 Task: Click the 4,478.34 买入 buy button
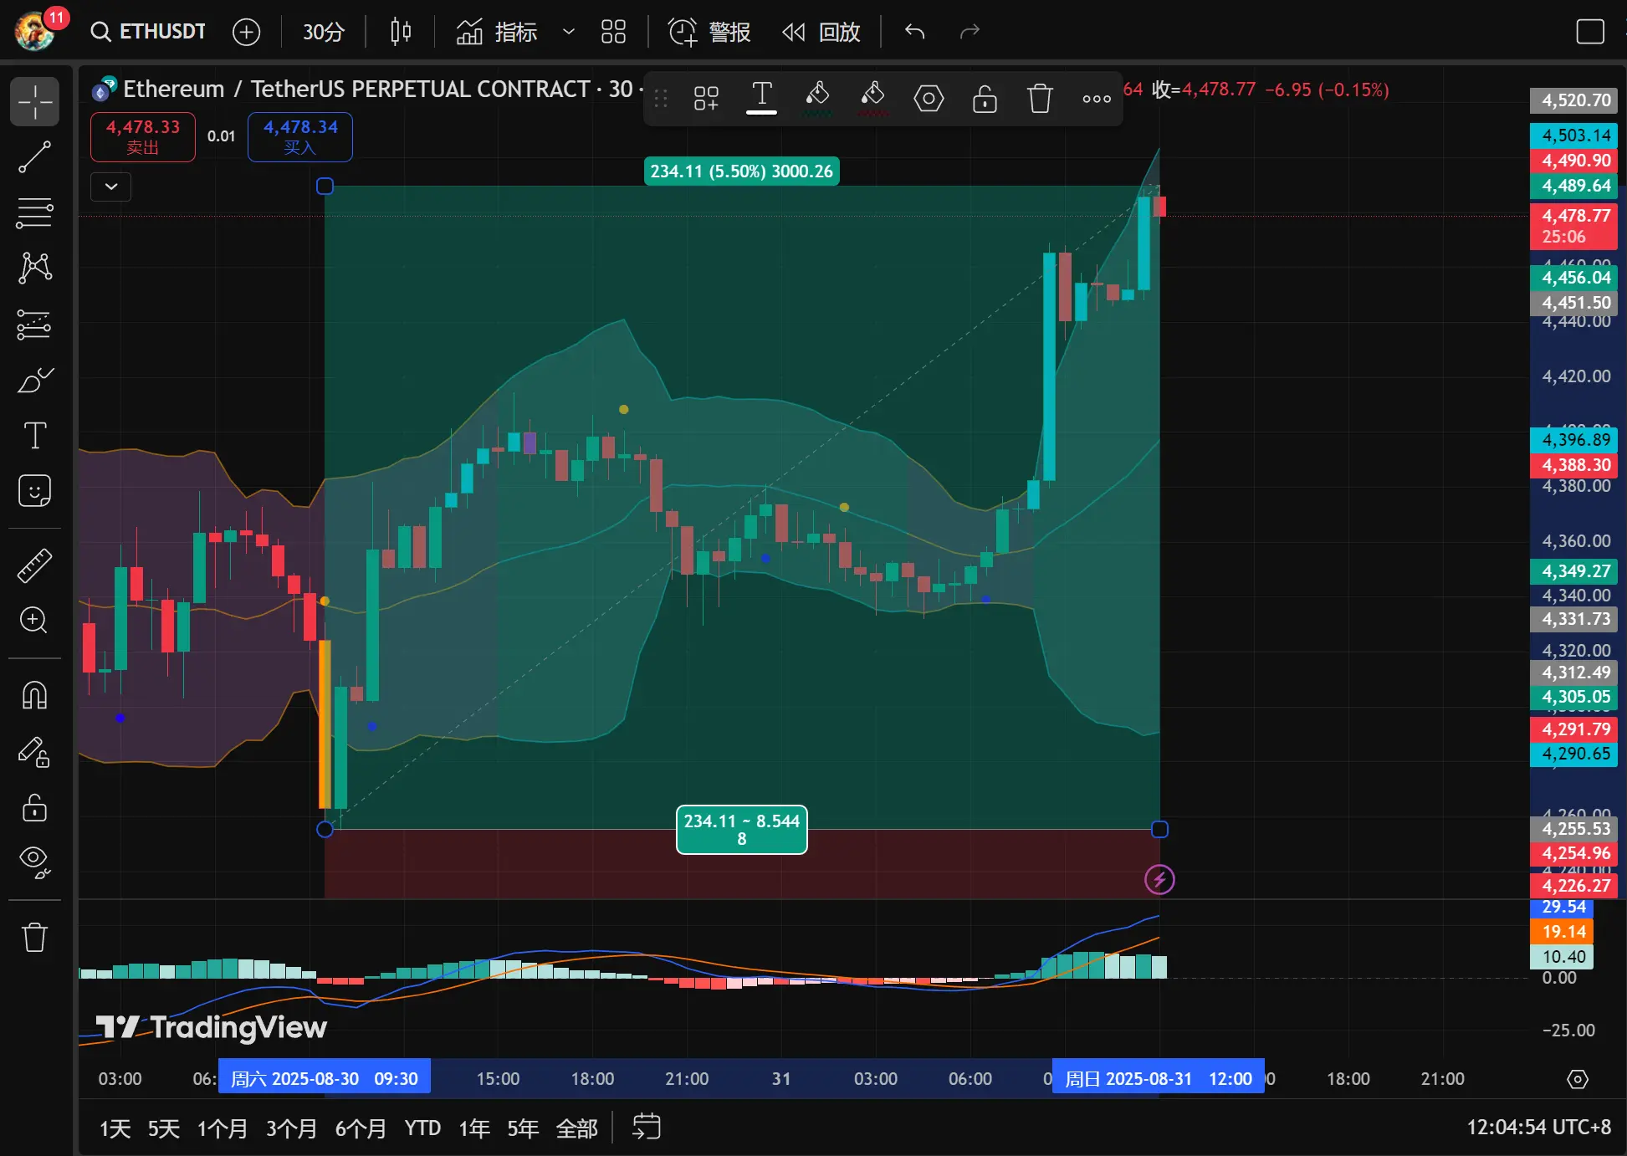tap(300, 136)
